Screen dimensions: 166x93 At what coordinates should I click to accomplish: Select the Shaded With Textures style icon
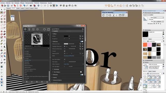point(54,6)
